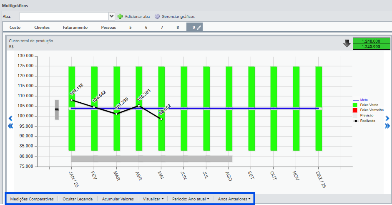Expand the Anos Anteriores dropdown

coord(234,199)
